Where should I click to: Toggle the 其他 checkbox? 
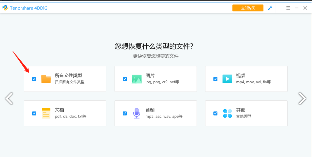[215, 114]
